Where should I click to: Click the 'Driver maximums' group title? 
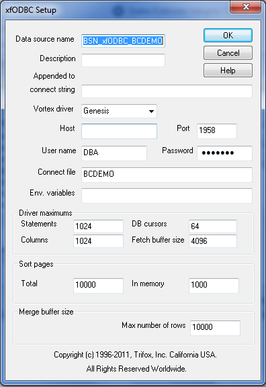click(46, 213)
